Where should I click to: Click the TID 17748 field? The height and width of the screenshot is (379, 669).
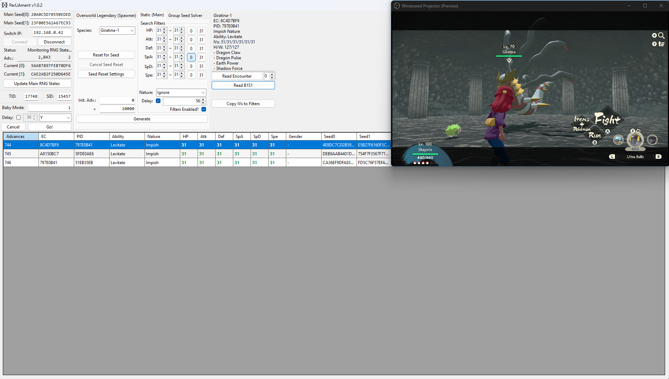31,96
